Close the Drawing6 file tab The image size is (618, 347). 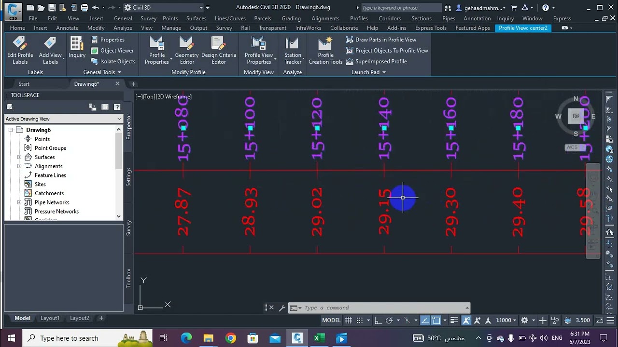tap(117, 84)
